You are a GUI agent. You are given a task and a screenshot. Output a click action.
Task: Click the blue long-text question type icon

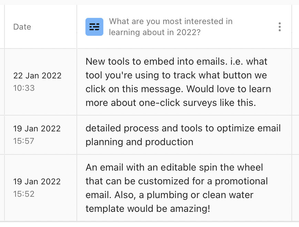click(x=94, y=27)
